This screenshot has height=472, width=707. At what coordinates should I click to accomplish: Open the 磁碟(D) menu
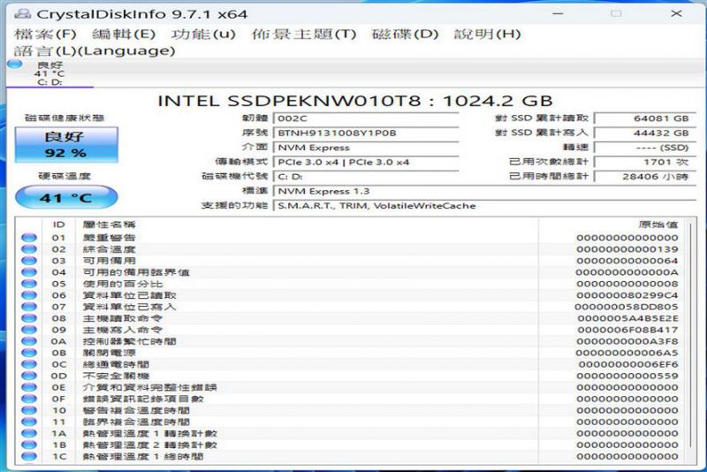[405, 34]
